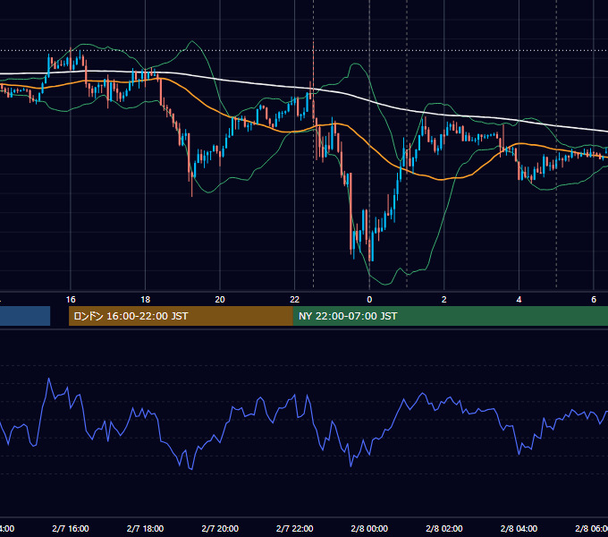This screenshot has height=537, width=608.
Task: Click the 2/7 18:00 date label
Action: pyautogui.click(x=146, y=528)
